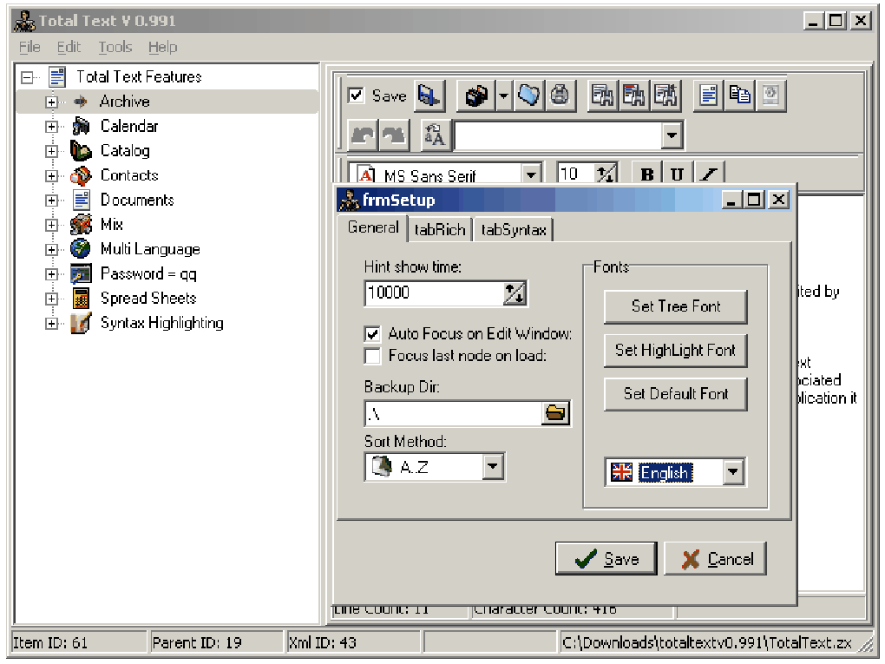Click the Calendar node icon
885x664 pixels.
pos(81,126)
